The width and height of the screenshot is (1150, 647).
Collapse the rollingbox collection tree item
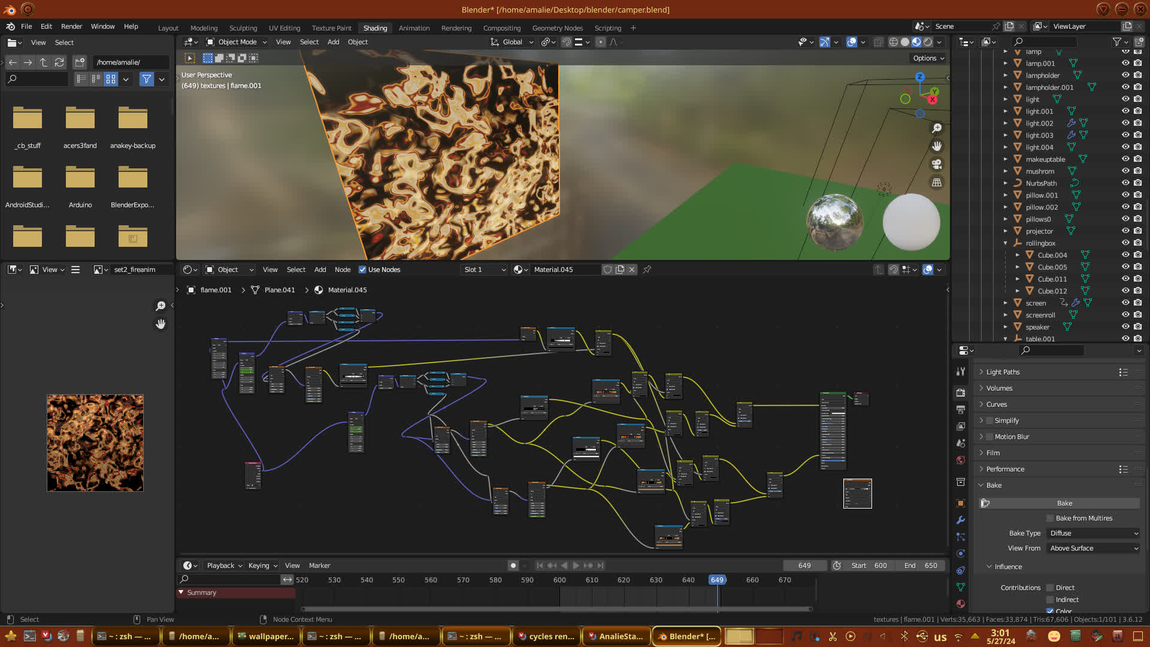(1006, 243)
